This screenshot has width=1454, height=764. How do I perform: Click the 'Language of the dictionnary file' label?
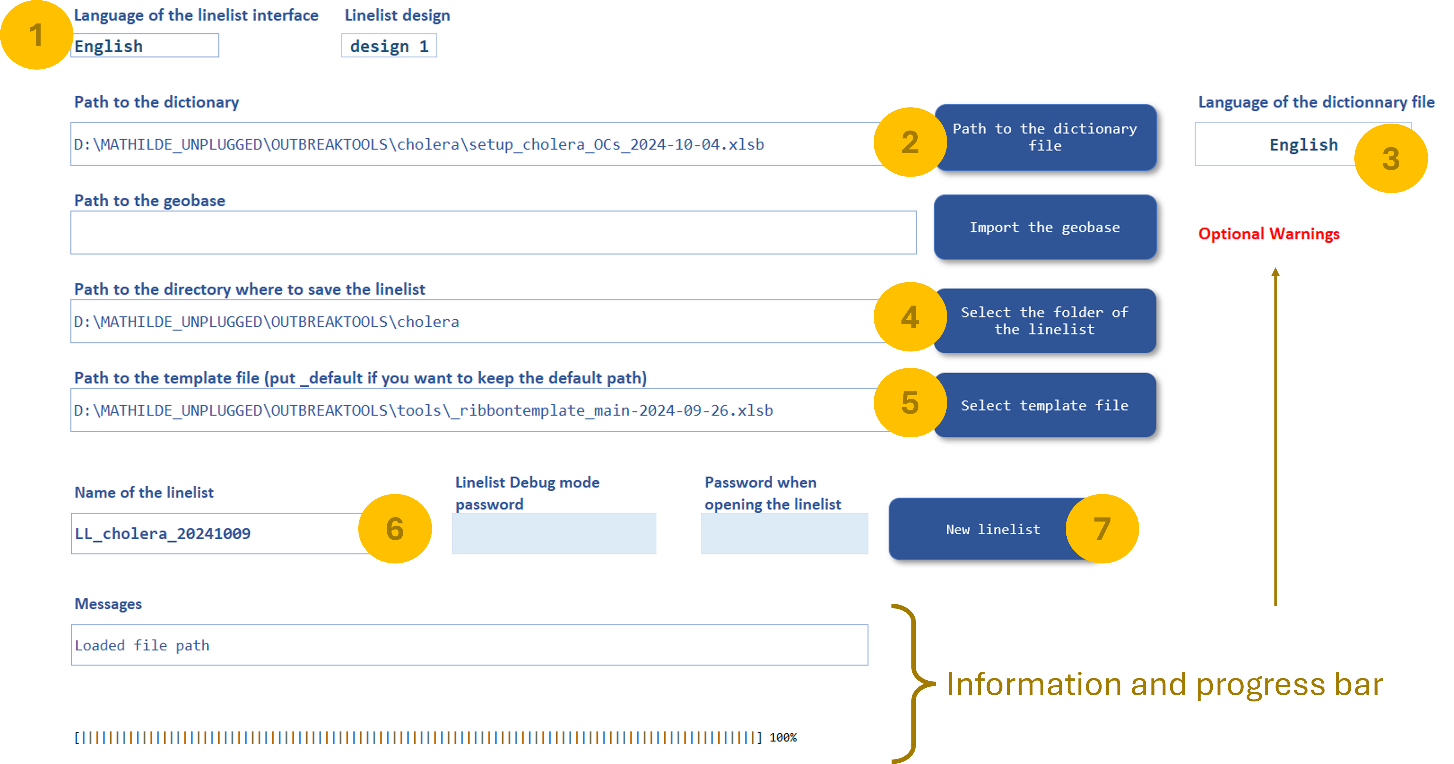tap(1316, 102)
